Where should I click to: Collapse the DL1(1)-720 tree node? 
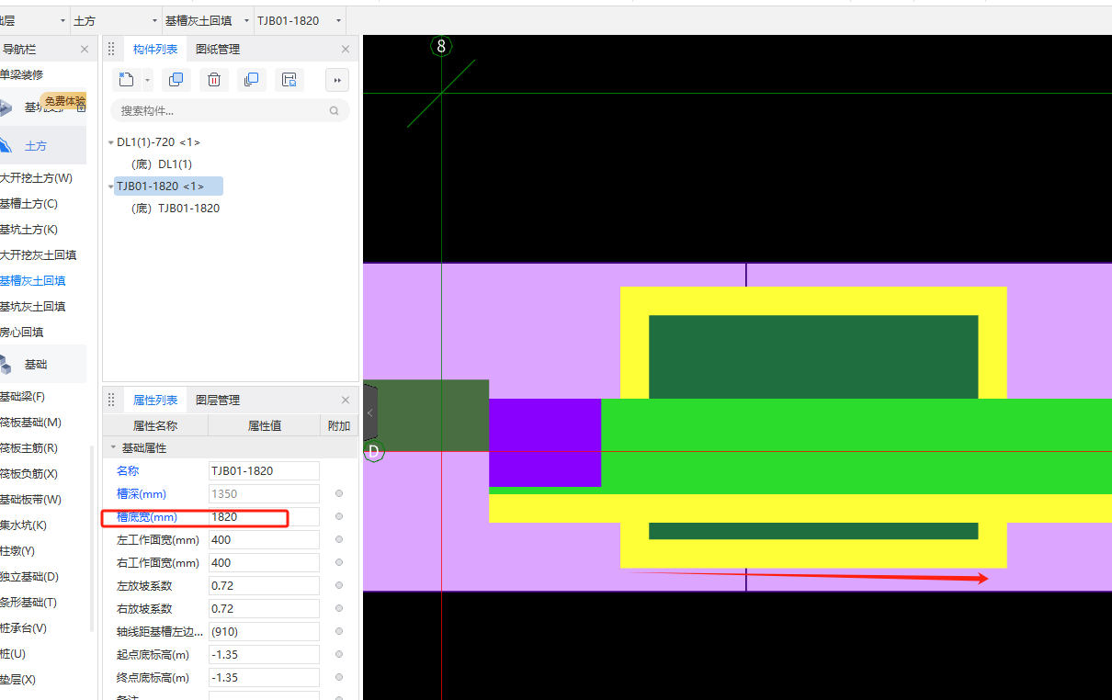[111, 142]
